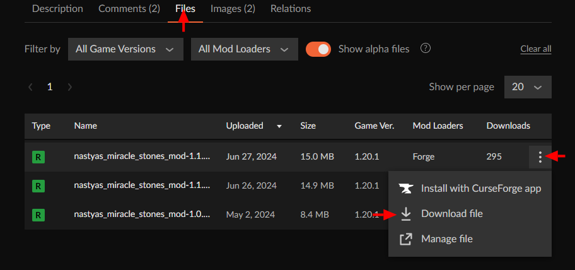
Task: Click 1.20.1 in the Jun 26 row
Action: click(x=367, y=186)
